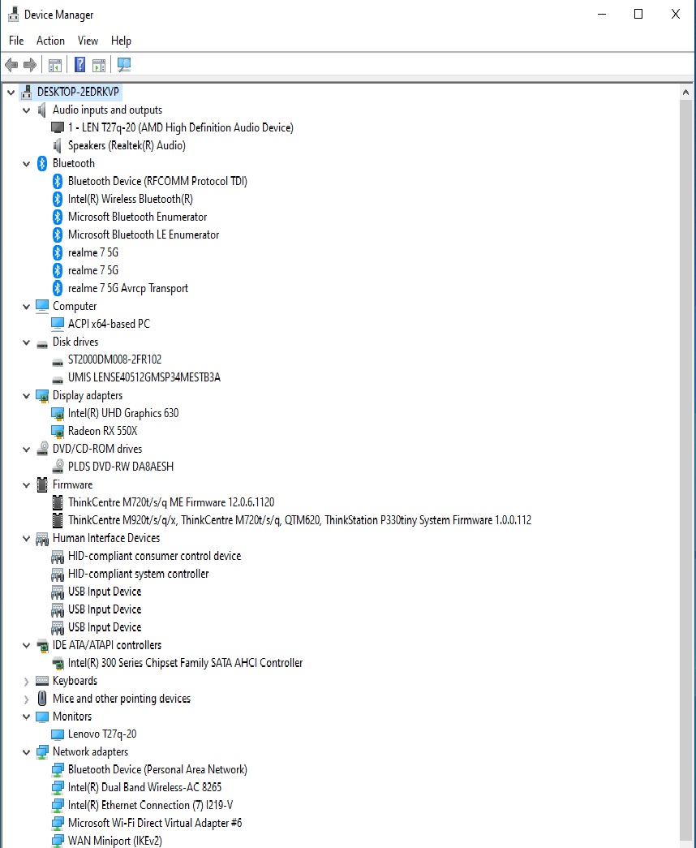Image resolution: width=696 pixels, height=848 pixels.
Task: Click the monitor icon of ACPI x64-based PC
Action: pyautogui.click(x=58, y=324)
